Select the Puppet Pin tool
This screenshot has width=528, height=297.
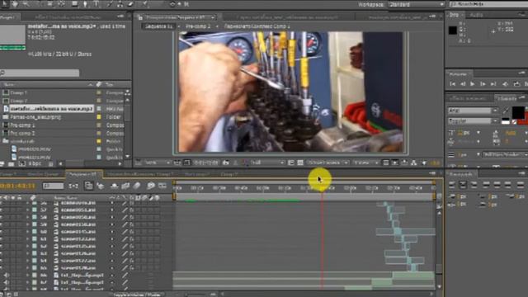tap(145, 4)
